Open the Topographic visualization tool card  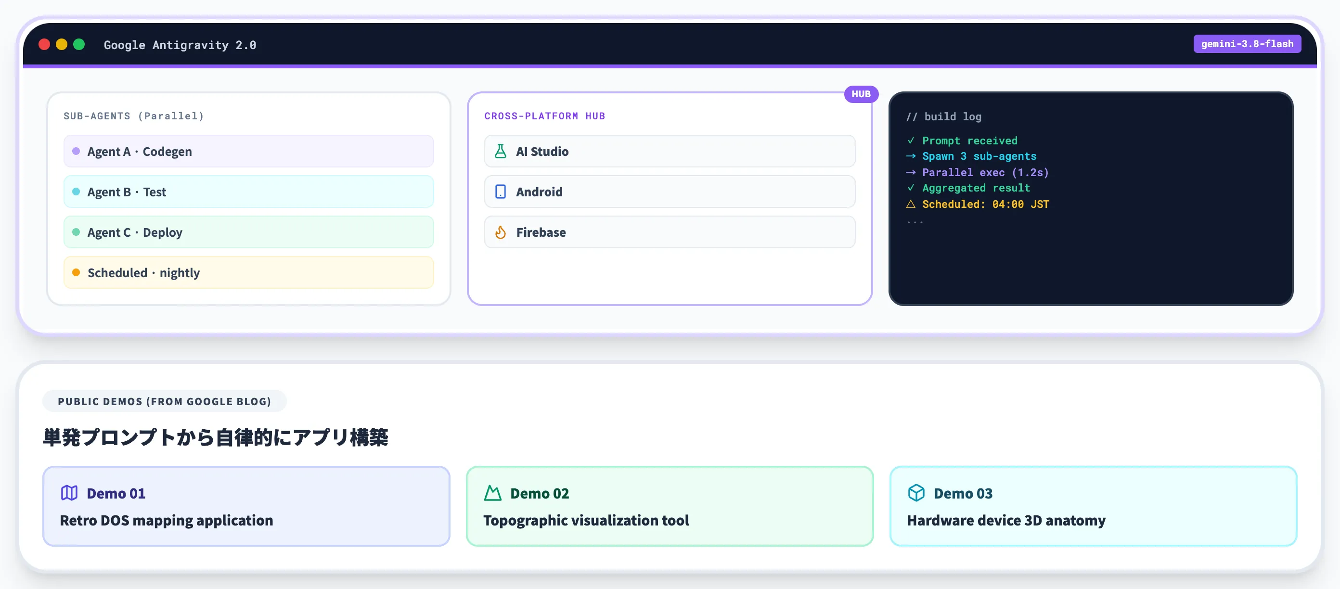pyautogui.click(x=670, y=506)
